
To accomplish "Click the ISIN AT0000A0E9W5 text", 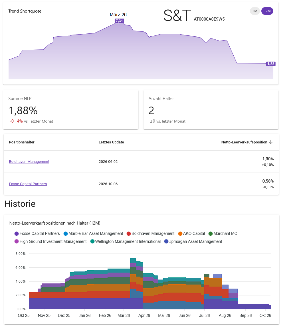I will point(209,19).
